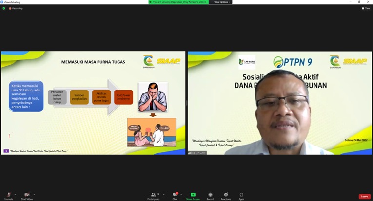Open video options arrow beside Start Video

pyautogui.click(x=34, y=194)
